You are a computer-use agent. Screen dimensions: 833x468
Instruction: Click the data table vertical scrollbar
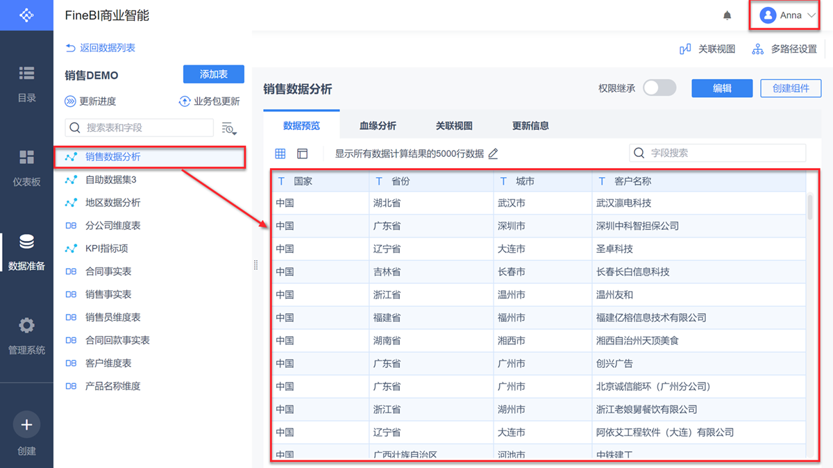tap(809, 207)
